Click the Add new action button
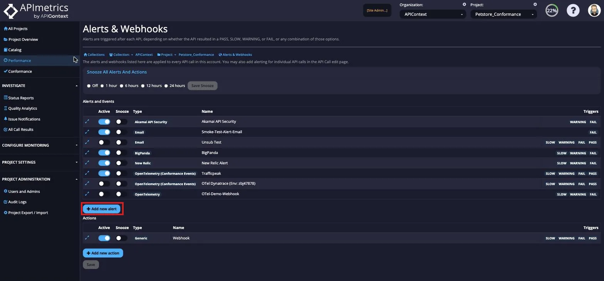Image resolution: width=604 pixels, height=281 pixels. coord(103,253)
